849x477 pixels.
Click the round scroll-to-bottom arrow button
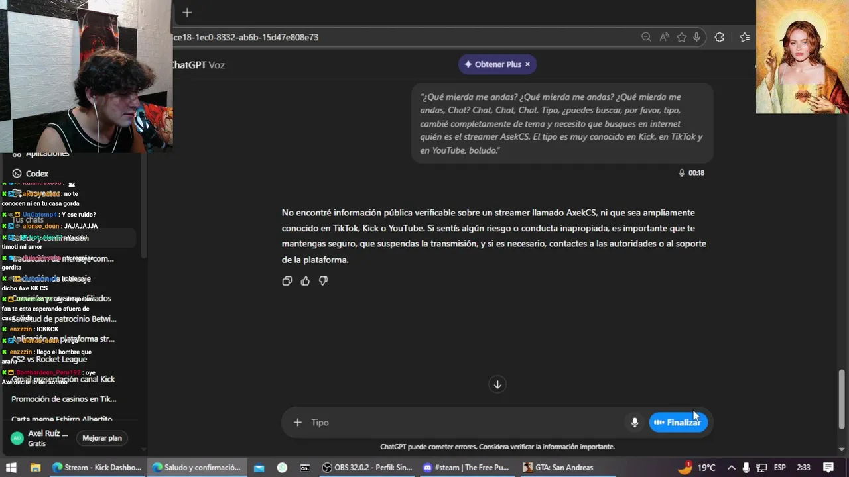[497, 384]
